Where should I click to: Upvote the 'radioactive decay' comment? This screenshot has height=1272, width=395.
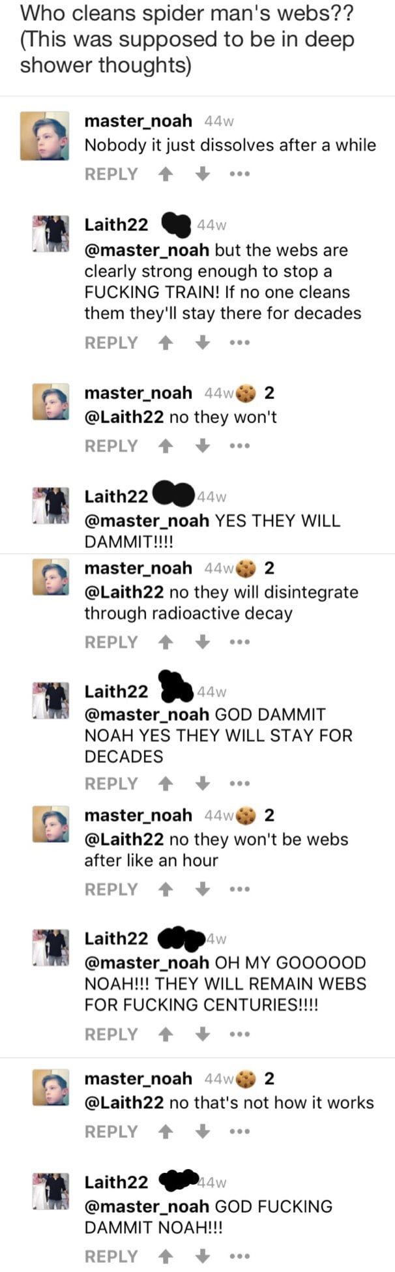pos(166,642)
